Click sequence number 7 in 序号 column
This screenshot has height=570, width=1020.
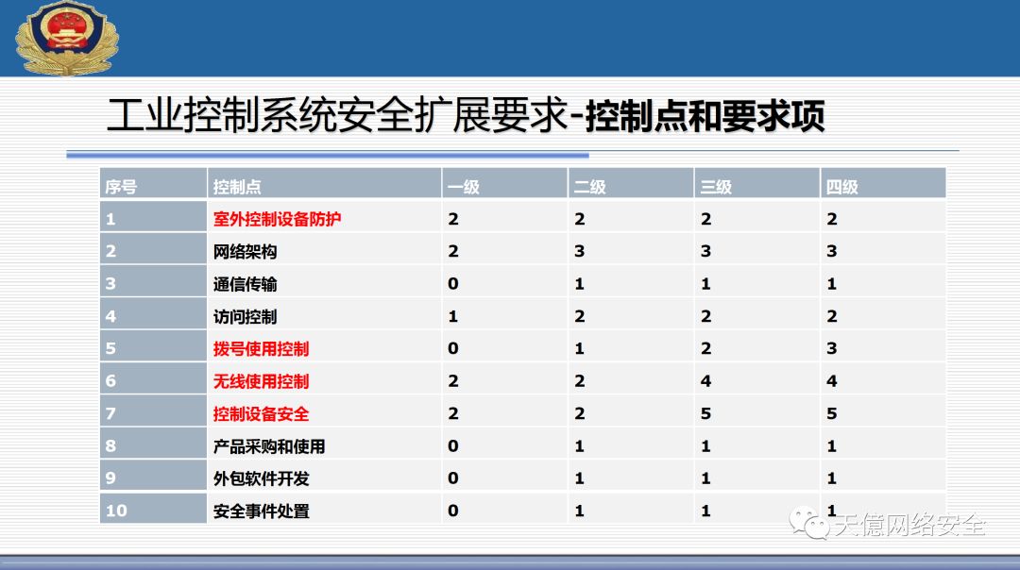pos(110,413)
